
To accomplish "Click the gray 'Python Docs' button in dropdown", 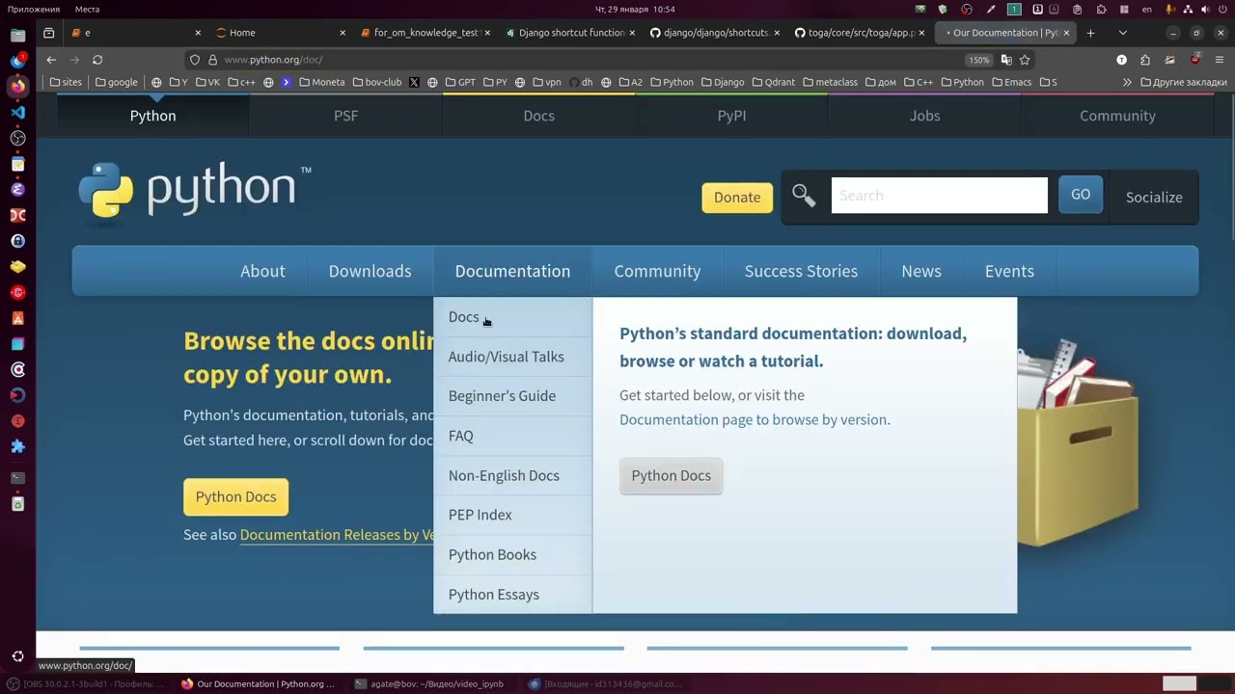I will pyautogui.click(x=671, y=475).
